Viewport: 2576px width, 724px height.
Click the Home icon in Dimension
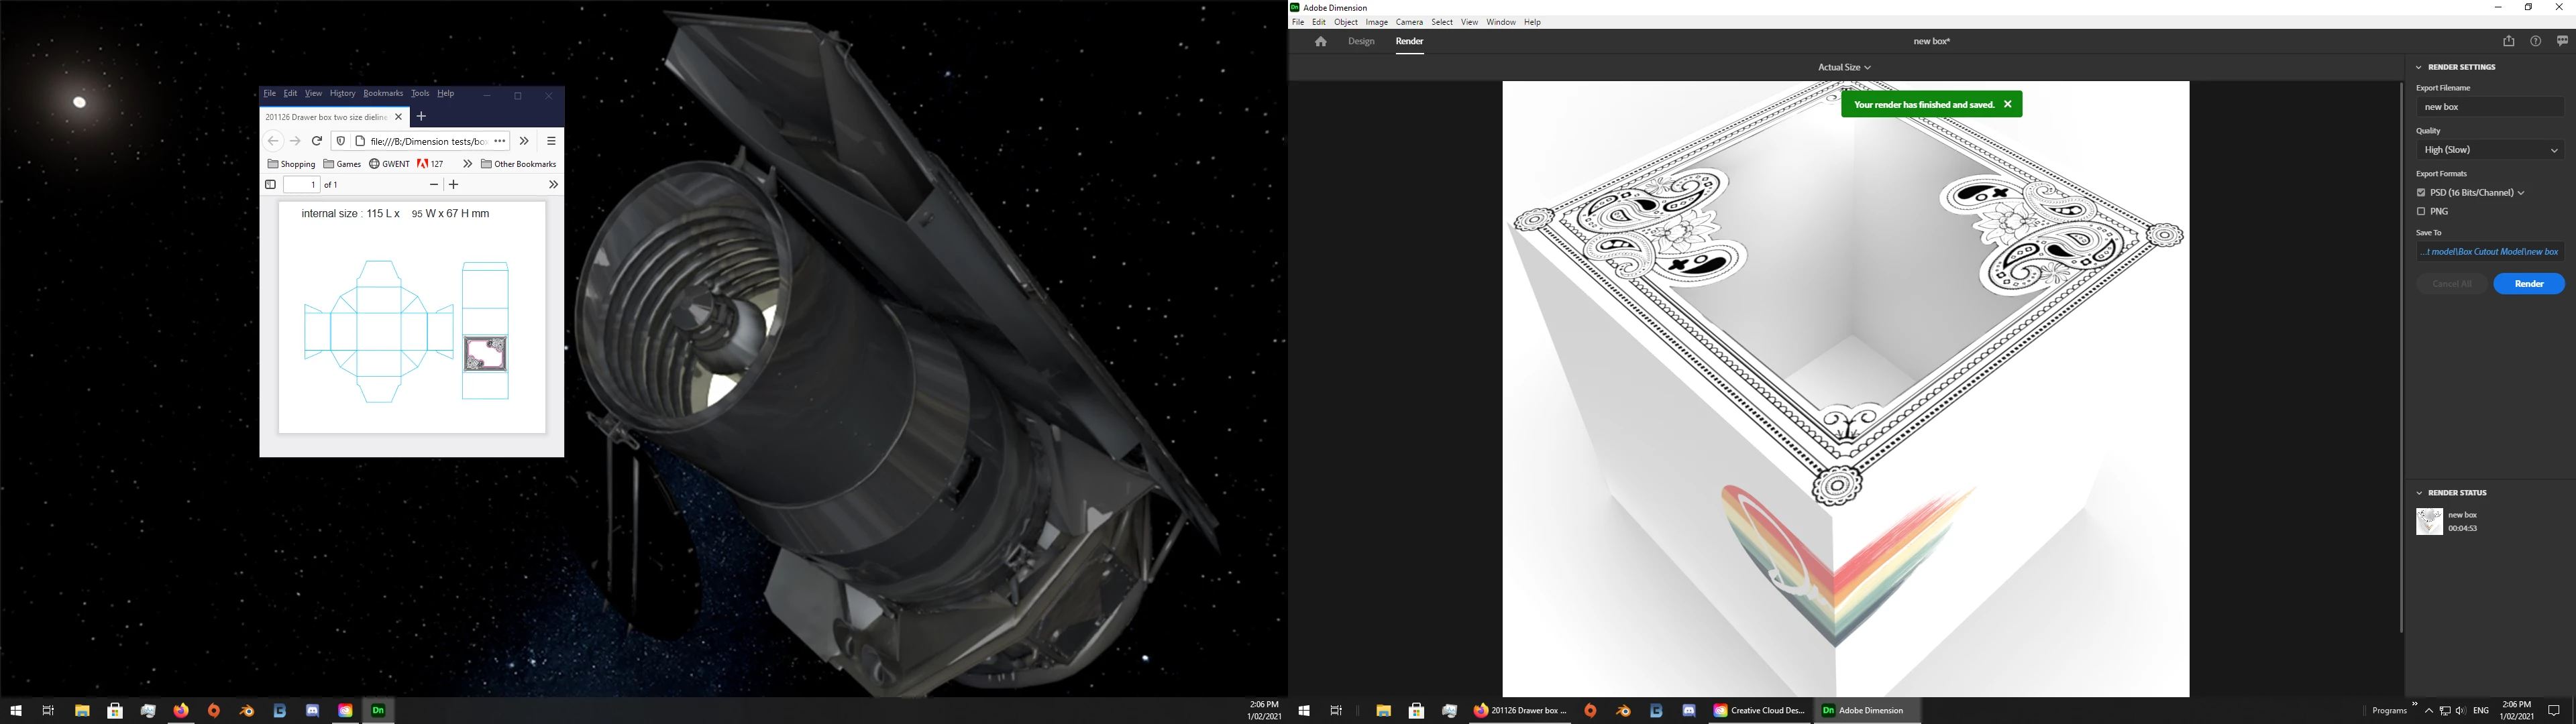coord(1320,41)
